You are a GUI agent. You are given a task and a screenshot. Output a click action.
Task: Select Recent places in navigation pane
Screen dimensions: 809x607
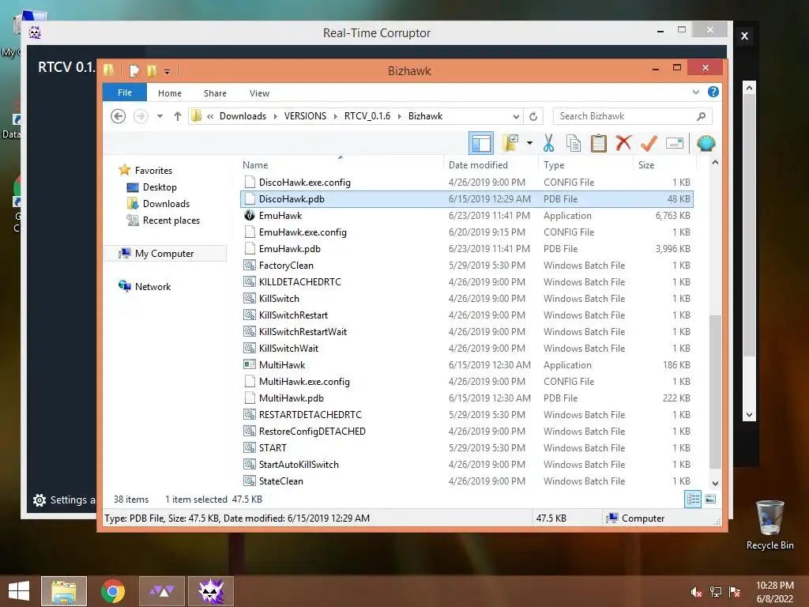tap(171, 221)
